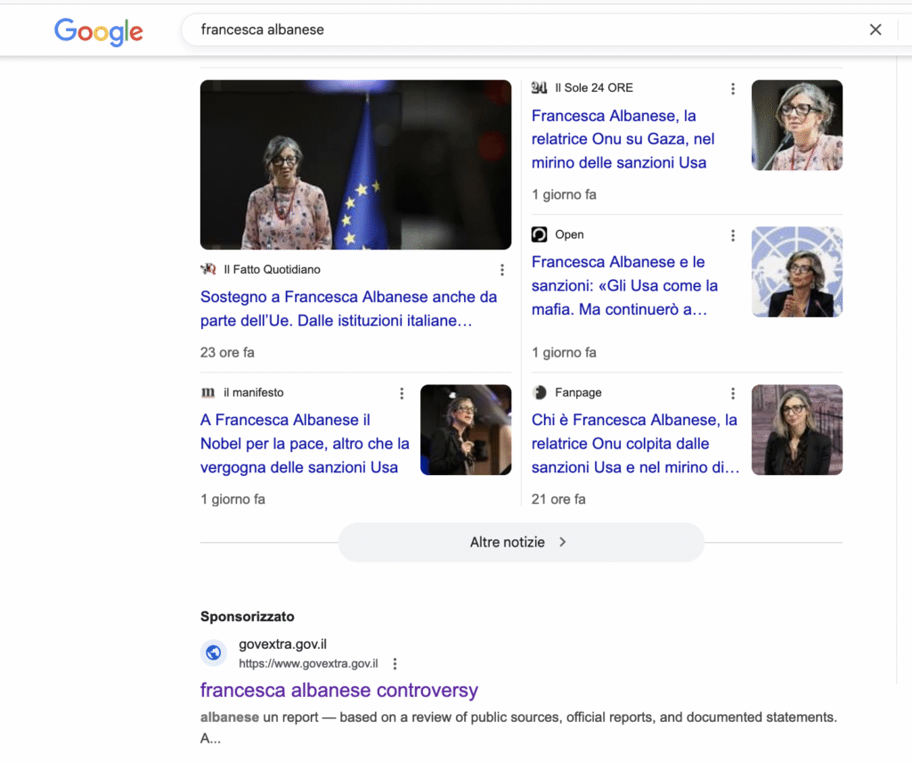Click the Fanpage source icon

tap(539, 392)
